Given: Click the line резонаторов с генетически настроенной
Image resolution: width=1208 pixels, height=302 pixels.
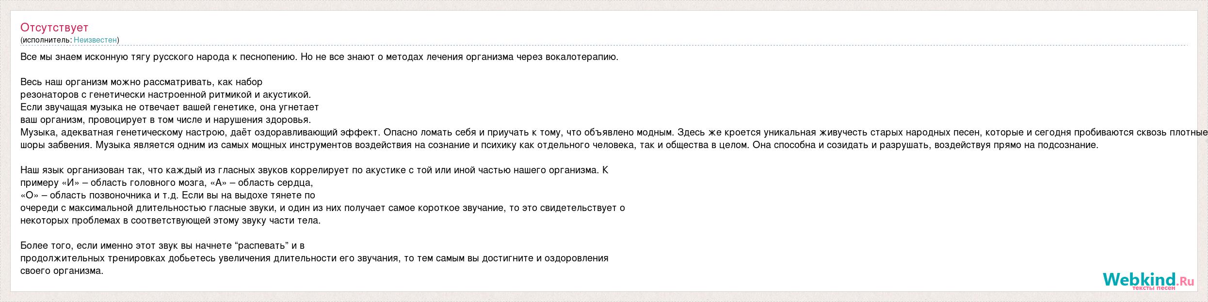Looking at the screenshot, I should (165, 94).
